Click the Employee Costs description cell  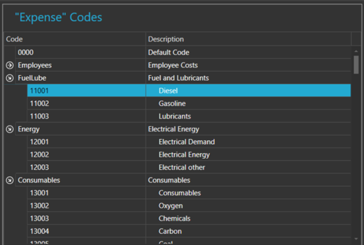(247, 65)
